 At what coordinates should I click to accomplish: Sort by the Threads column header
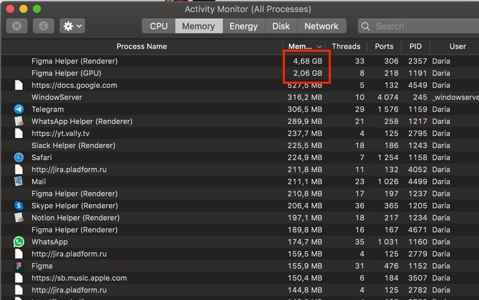point(346,46)
